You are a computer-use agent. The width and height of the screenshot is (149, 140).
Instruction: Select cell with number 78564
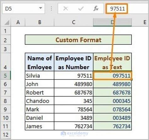pyautogui.click(x=74, y=109)
